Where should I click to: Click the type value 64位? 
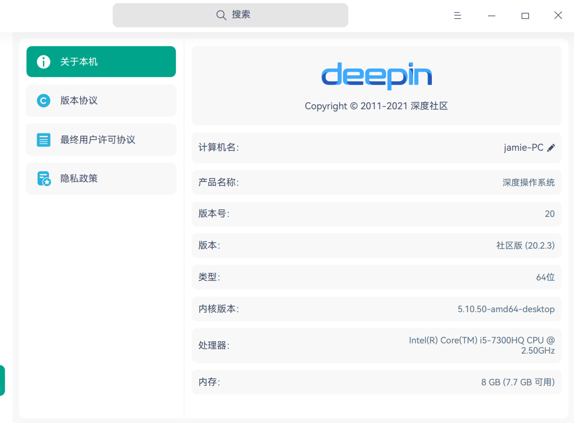pos(545,277)
